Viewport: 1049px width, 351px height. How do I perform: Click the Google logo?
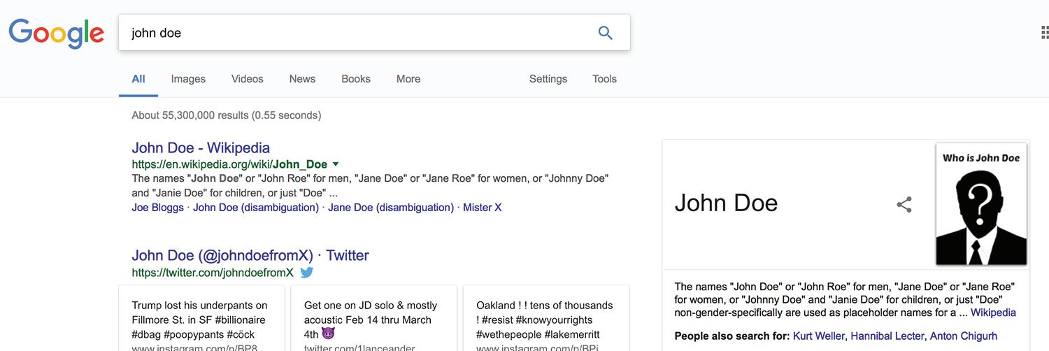[x=56, y=34]
